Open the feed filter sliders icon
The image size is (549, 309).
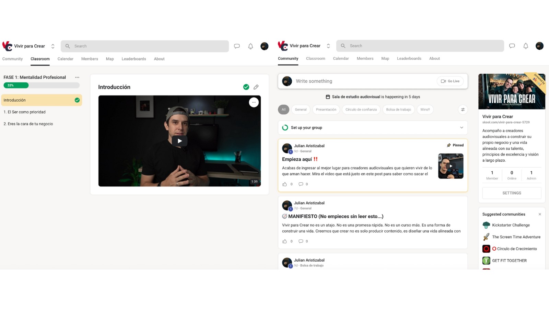(463, 110)
